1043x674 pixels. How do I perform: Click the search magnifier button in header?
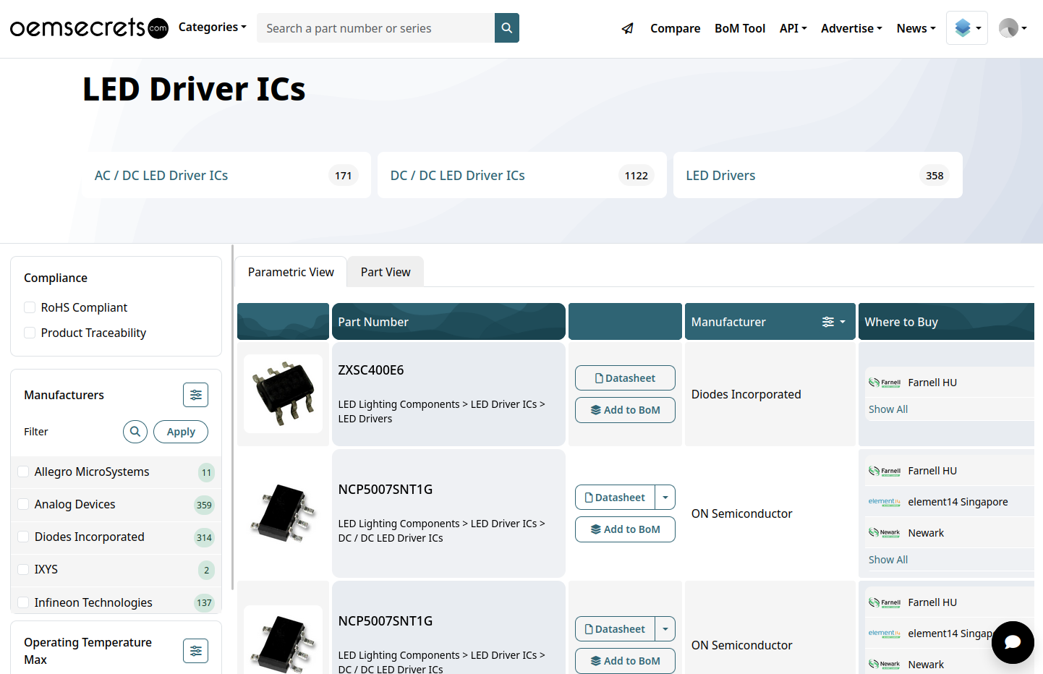506,28
